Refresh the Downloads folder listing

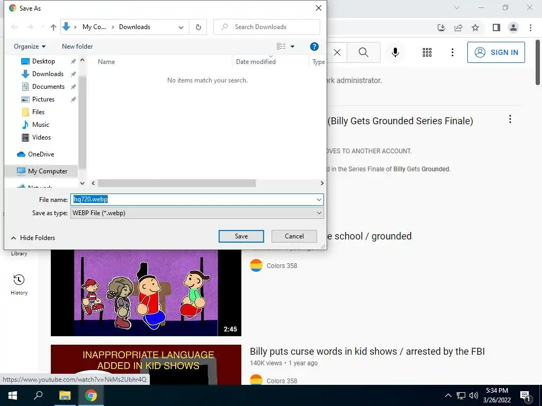[x=198, y=27]
